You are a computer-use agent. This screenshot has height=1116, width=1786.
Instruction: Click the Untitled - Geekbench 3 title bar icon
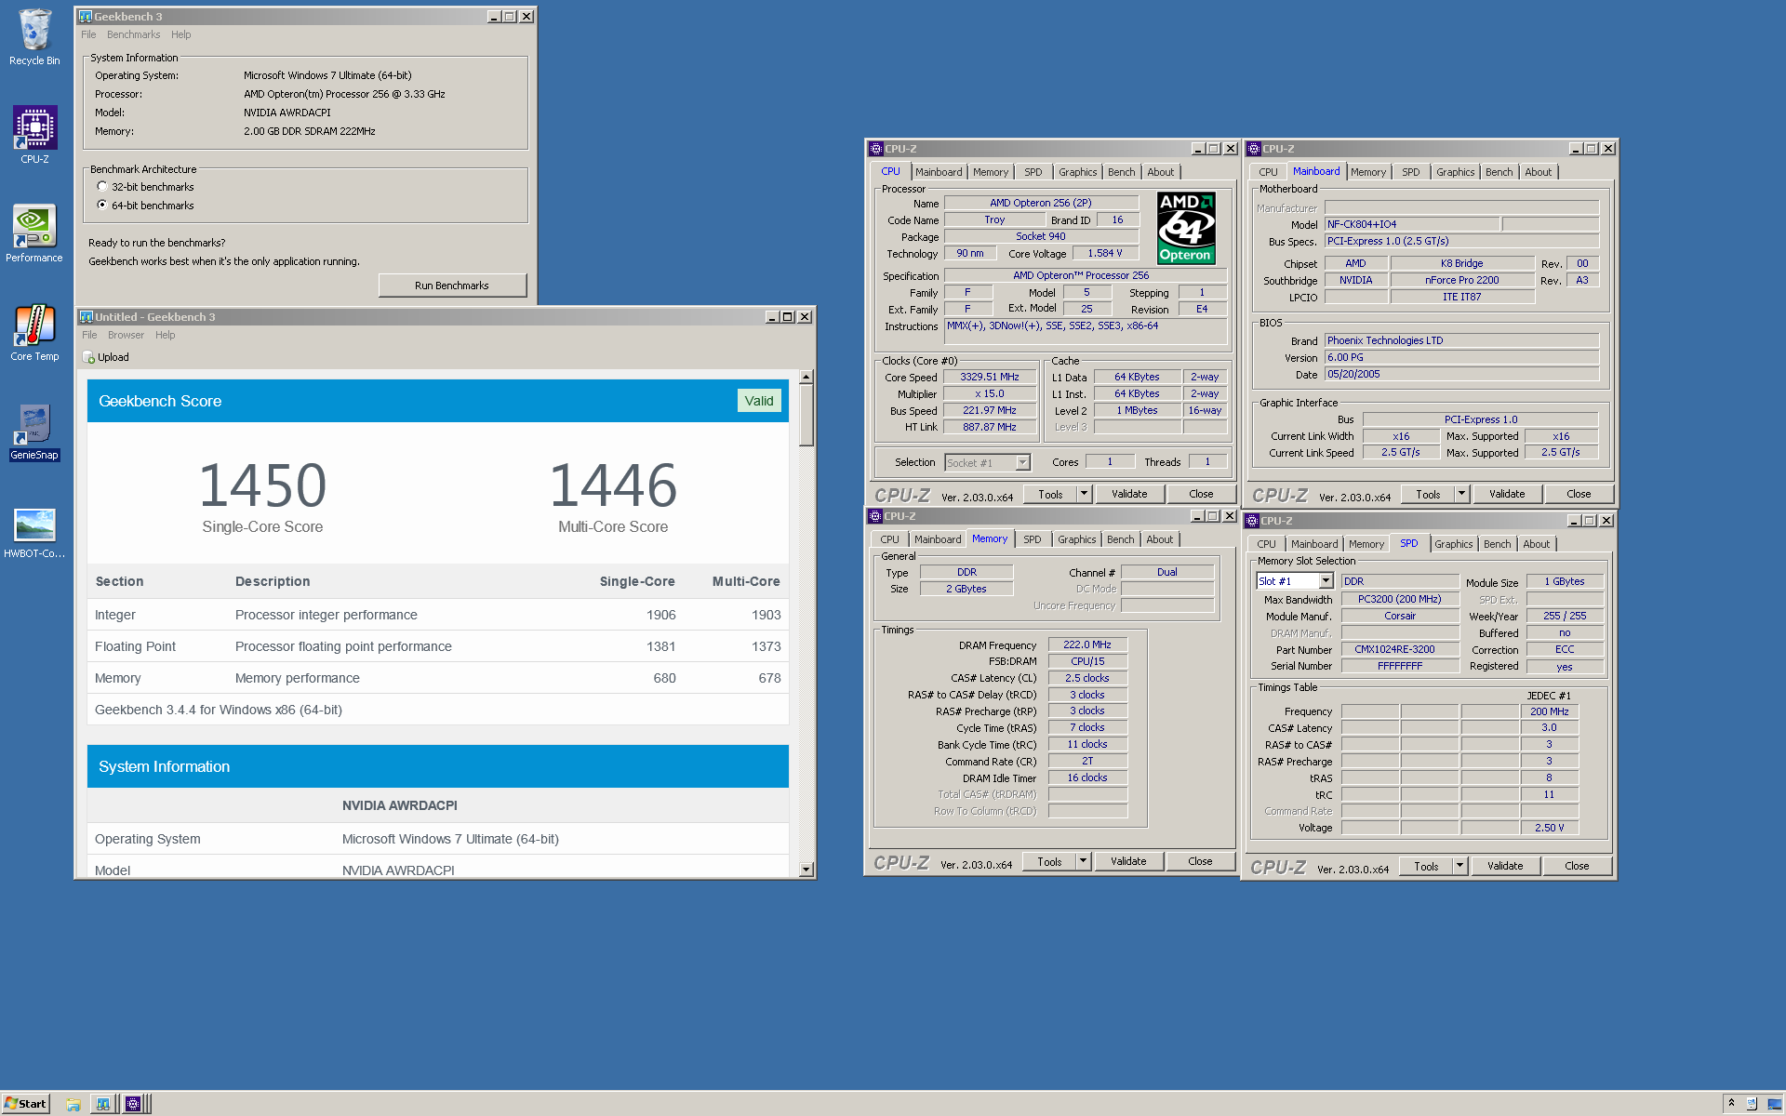point(87,317)
